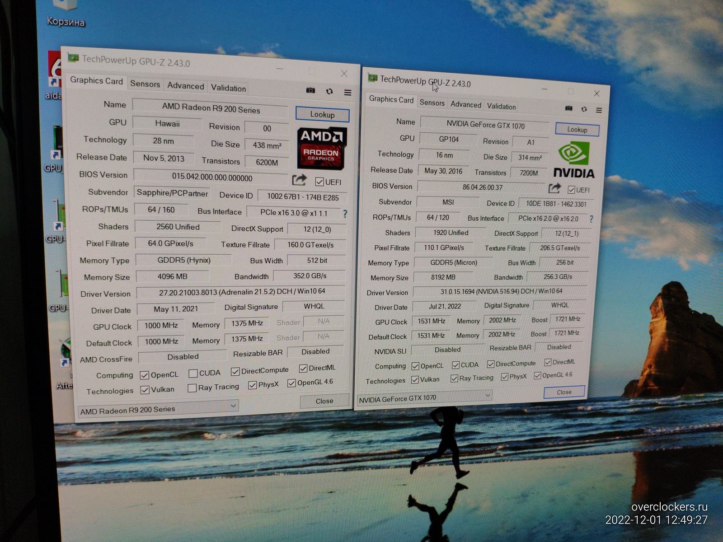
Task: Toggle CUDA checkbox in AMD window
Action: pos(193,373)
